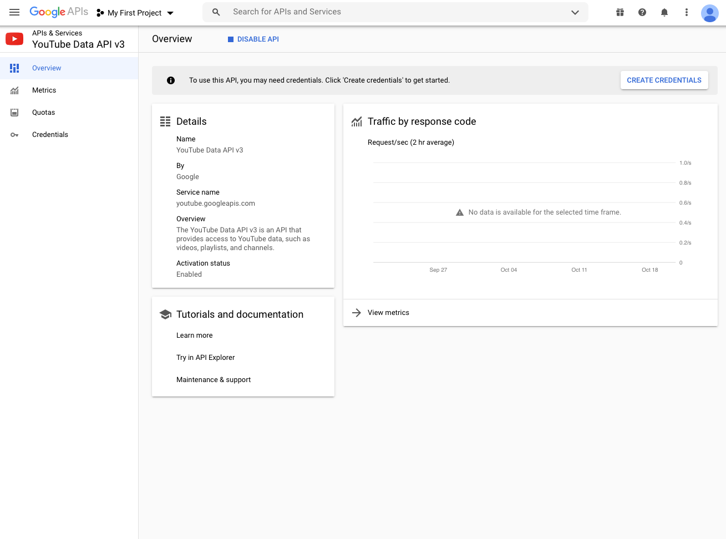Click the Request/sec (2 hr average) label
726x539 pixels.
[x=411, y=143]
